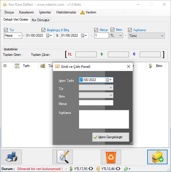This screenshot has height=172, width=171.
Task: Click the Açıklama text area in the panel
Action: click(x=104, y=119)
